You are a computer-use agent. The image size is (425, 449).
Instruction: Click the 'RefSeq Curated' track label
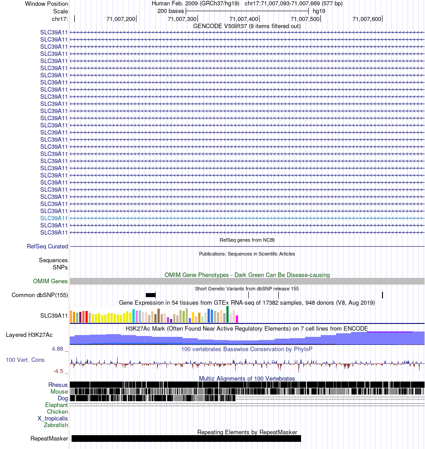click(47, 246)
